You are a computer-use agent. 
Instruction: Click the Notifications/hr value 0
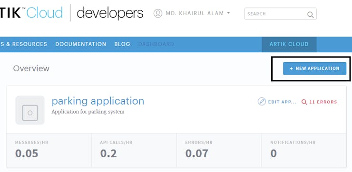tap(274, 153)
